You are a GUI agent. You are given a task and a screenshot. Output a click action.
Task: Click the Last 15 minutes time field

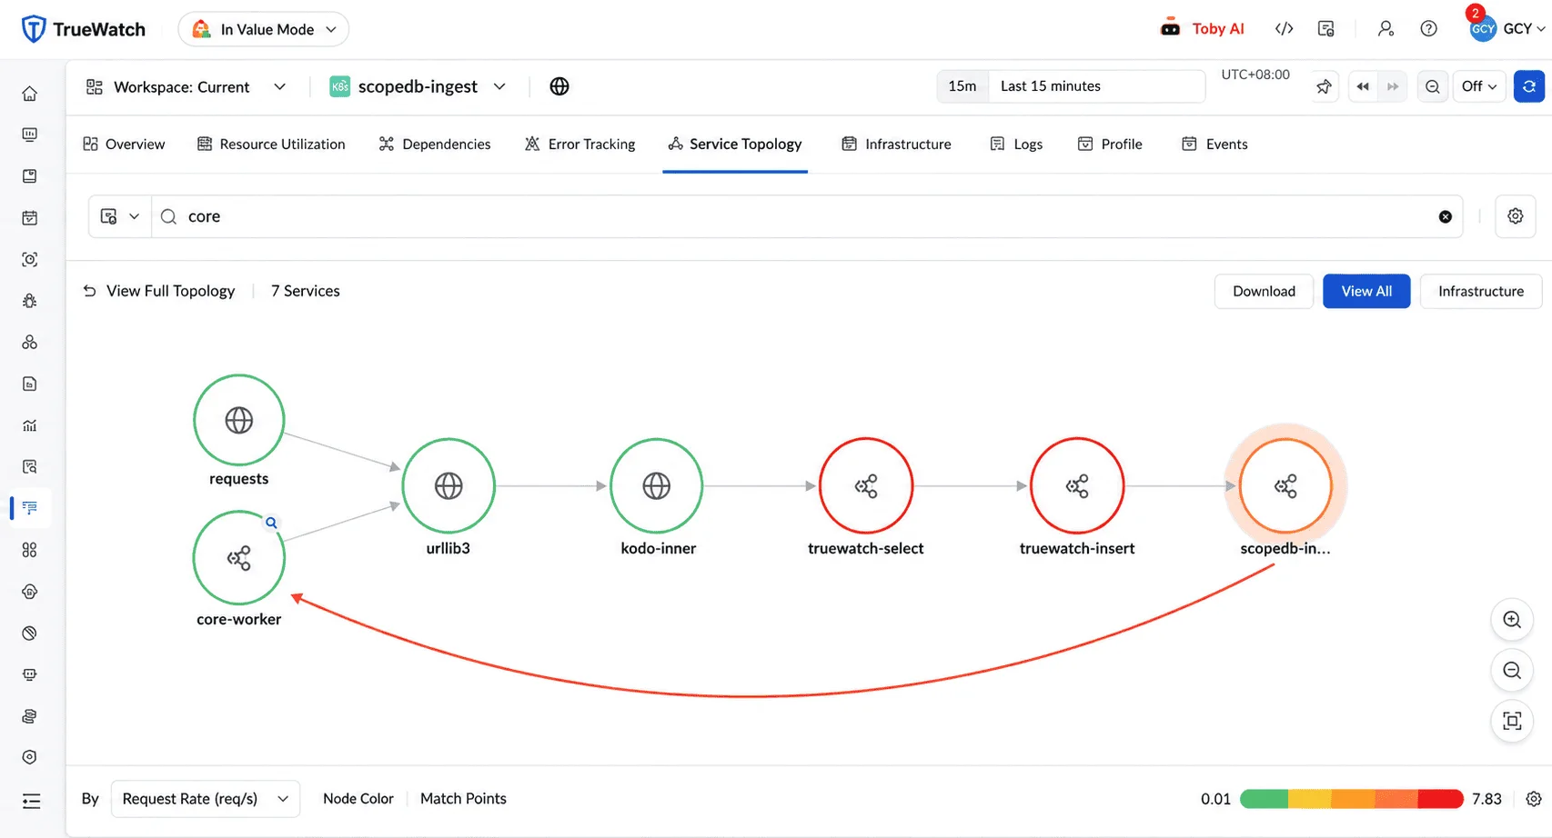1096,86
